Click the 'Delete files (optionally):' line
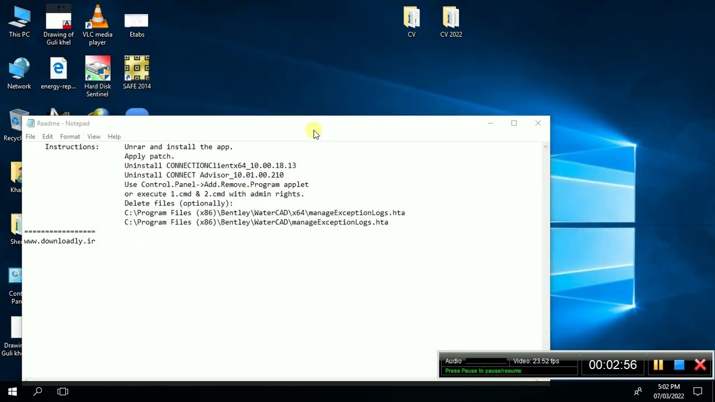Viewport: 715px width, 402px height. [179, 204]
